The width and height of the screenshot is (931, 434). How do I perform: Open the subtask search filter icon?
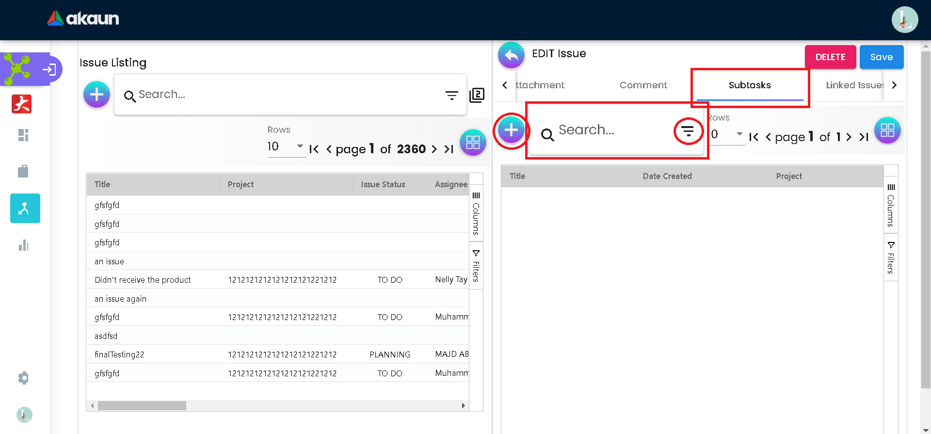click(x=688, y=131)
